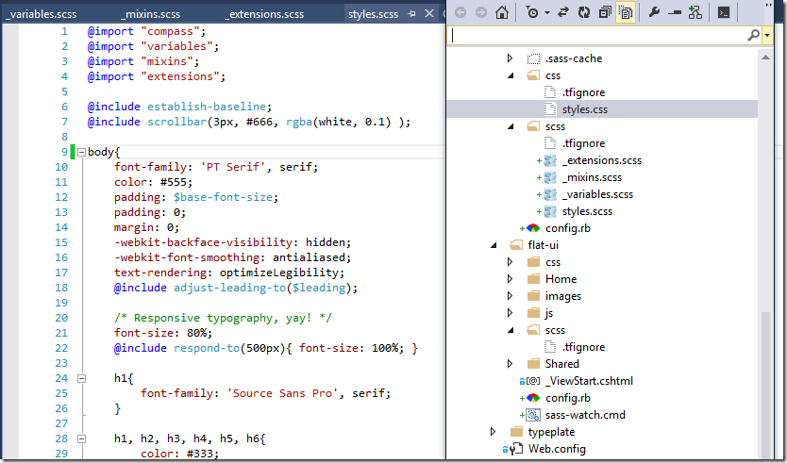Open the search options dropdown arrow
787x463 pixels.
pos(767,36)
